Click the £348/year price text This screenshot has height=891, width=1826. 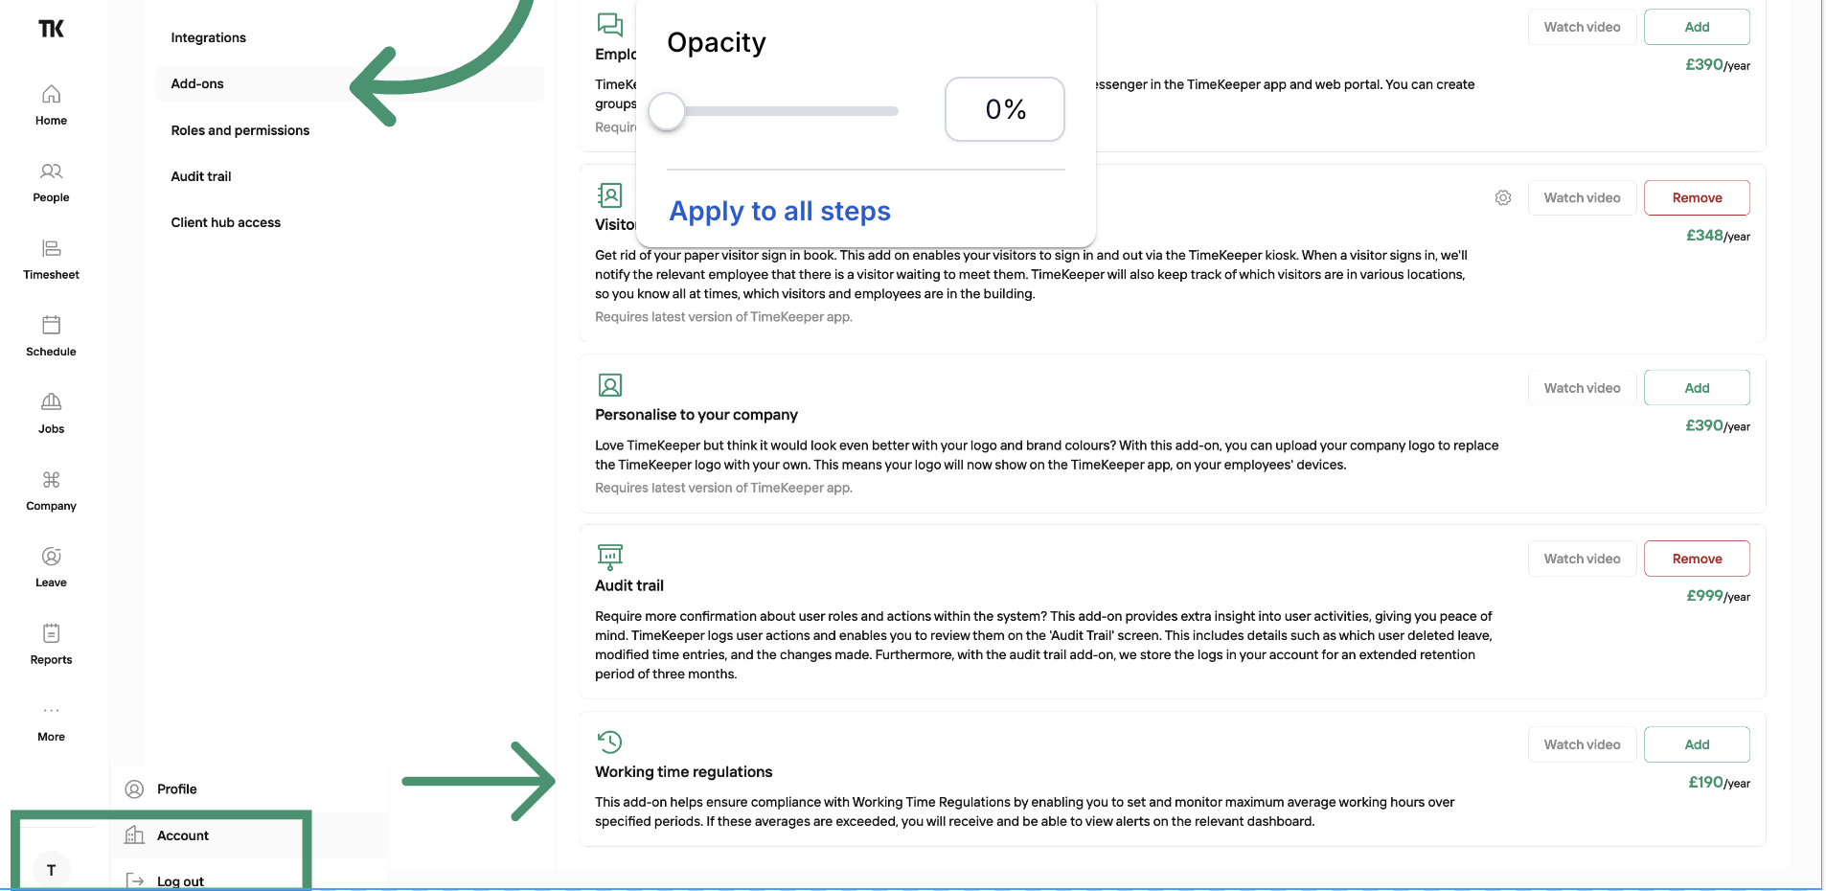(1719, 236)
